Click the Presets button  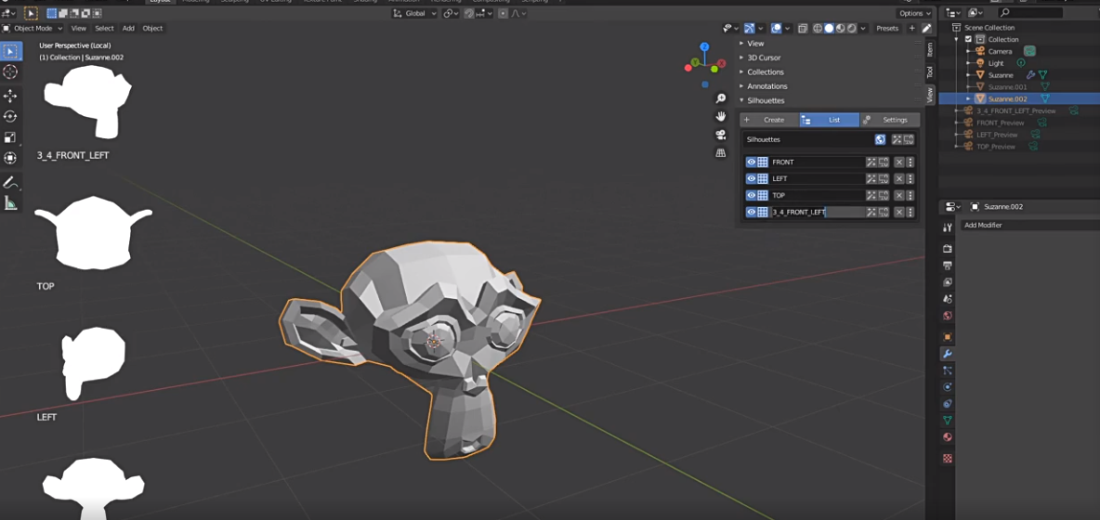[x=887, y=28]
